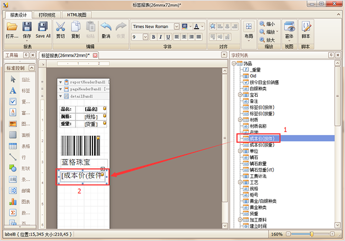Viewport: 345px width, 241px height.
Task: Switch to the HTML视图 tab
Action: (x=76, y=14)
